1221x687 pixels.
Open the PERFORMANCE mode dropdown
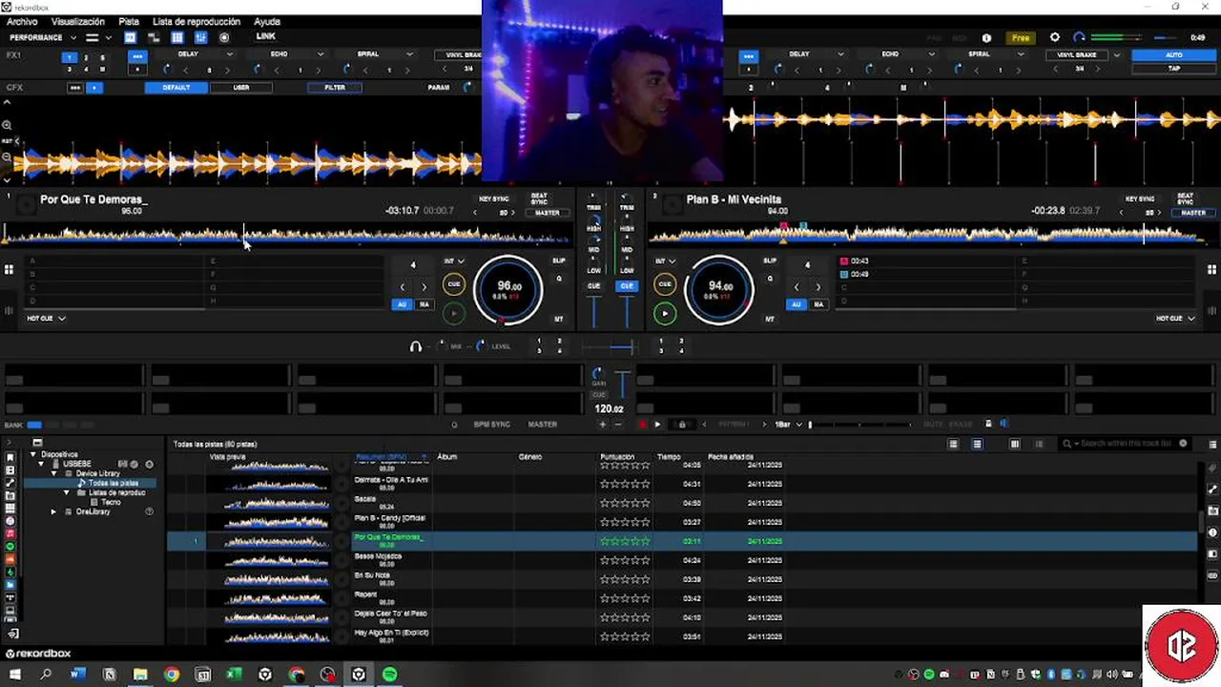coord(42,37)
